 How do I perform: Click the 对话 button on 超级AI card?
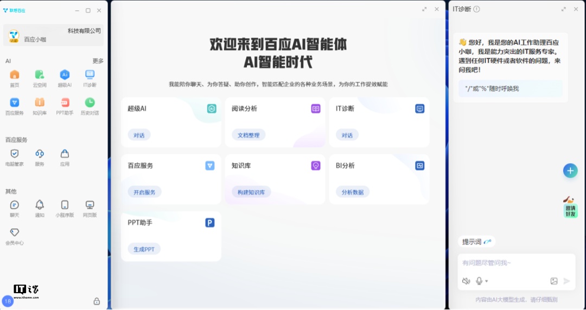click(x=139, y=135)
